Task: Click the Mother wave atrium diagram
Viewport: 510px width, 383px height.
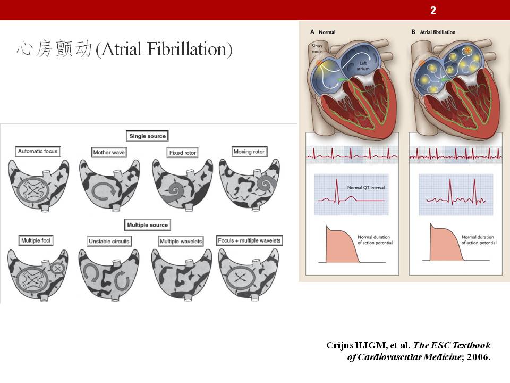Action: click(109, 186)
